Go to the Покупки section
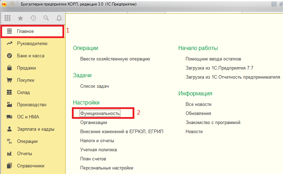Image resolution: width=283 pixels, height=174 pixels. pos(33,80)
